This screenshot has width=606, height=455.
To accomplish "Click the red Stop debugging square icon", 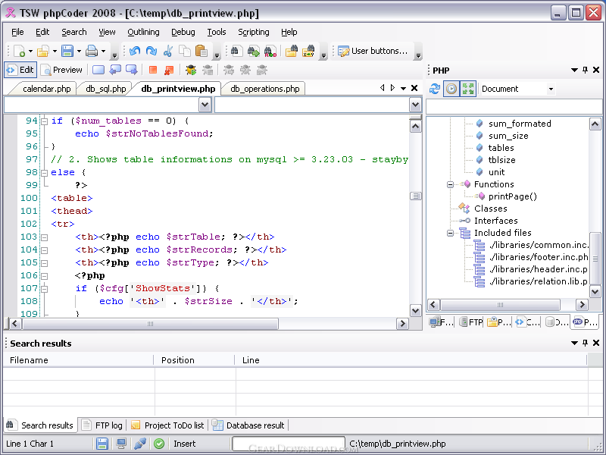I will (x=153, y=70).
